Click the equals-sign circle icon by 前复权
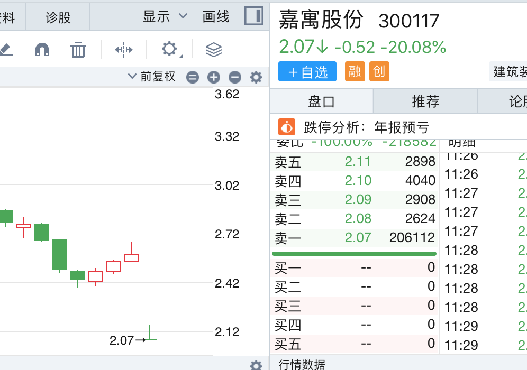Image resolution: width=527 pixels, height=370 pixels. (193, 77)
